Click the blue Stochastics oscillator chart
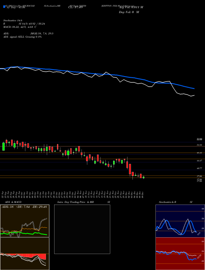205x270 pixels. (180, 221)
